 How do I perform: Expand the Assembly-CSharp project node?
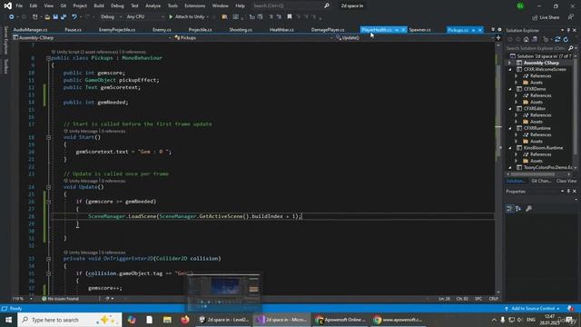tap(510, 63)
